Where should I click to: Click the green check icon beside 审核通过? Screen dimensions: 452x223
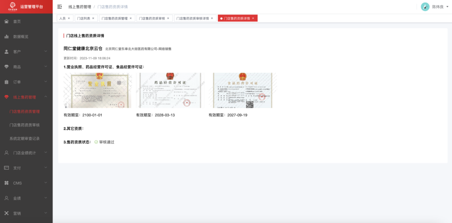coord(96,142)
